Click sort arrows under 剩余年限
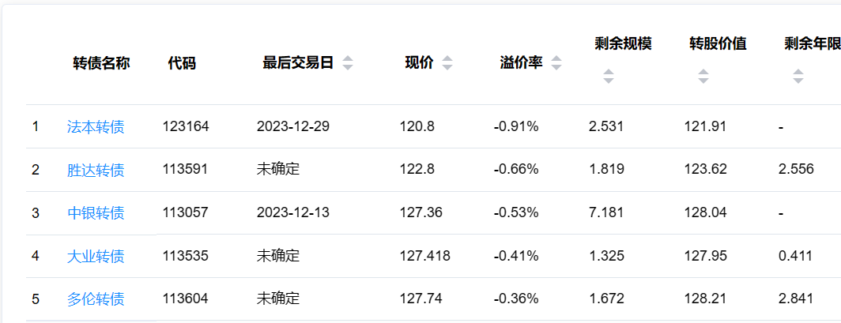 click(x=798, y=77)
